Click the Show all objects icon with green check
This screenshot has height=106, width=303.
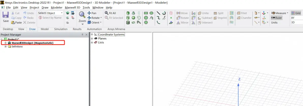coord(67,13)
